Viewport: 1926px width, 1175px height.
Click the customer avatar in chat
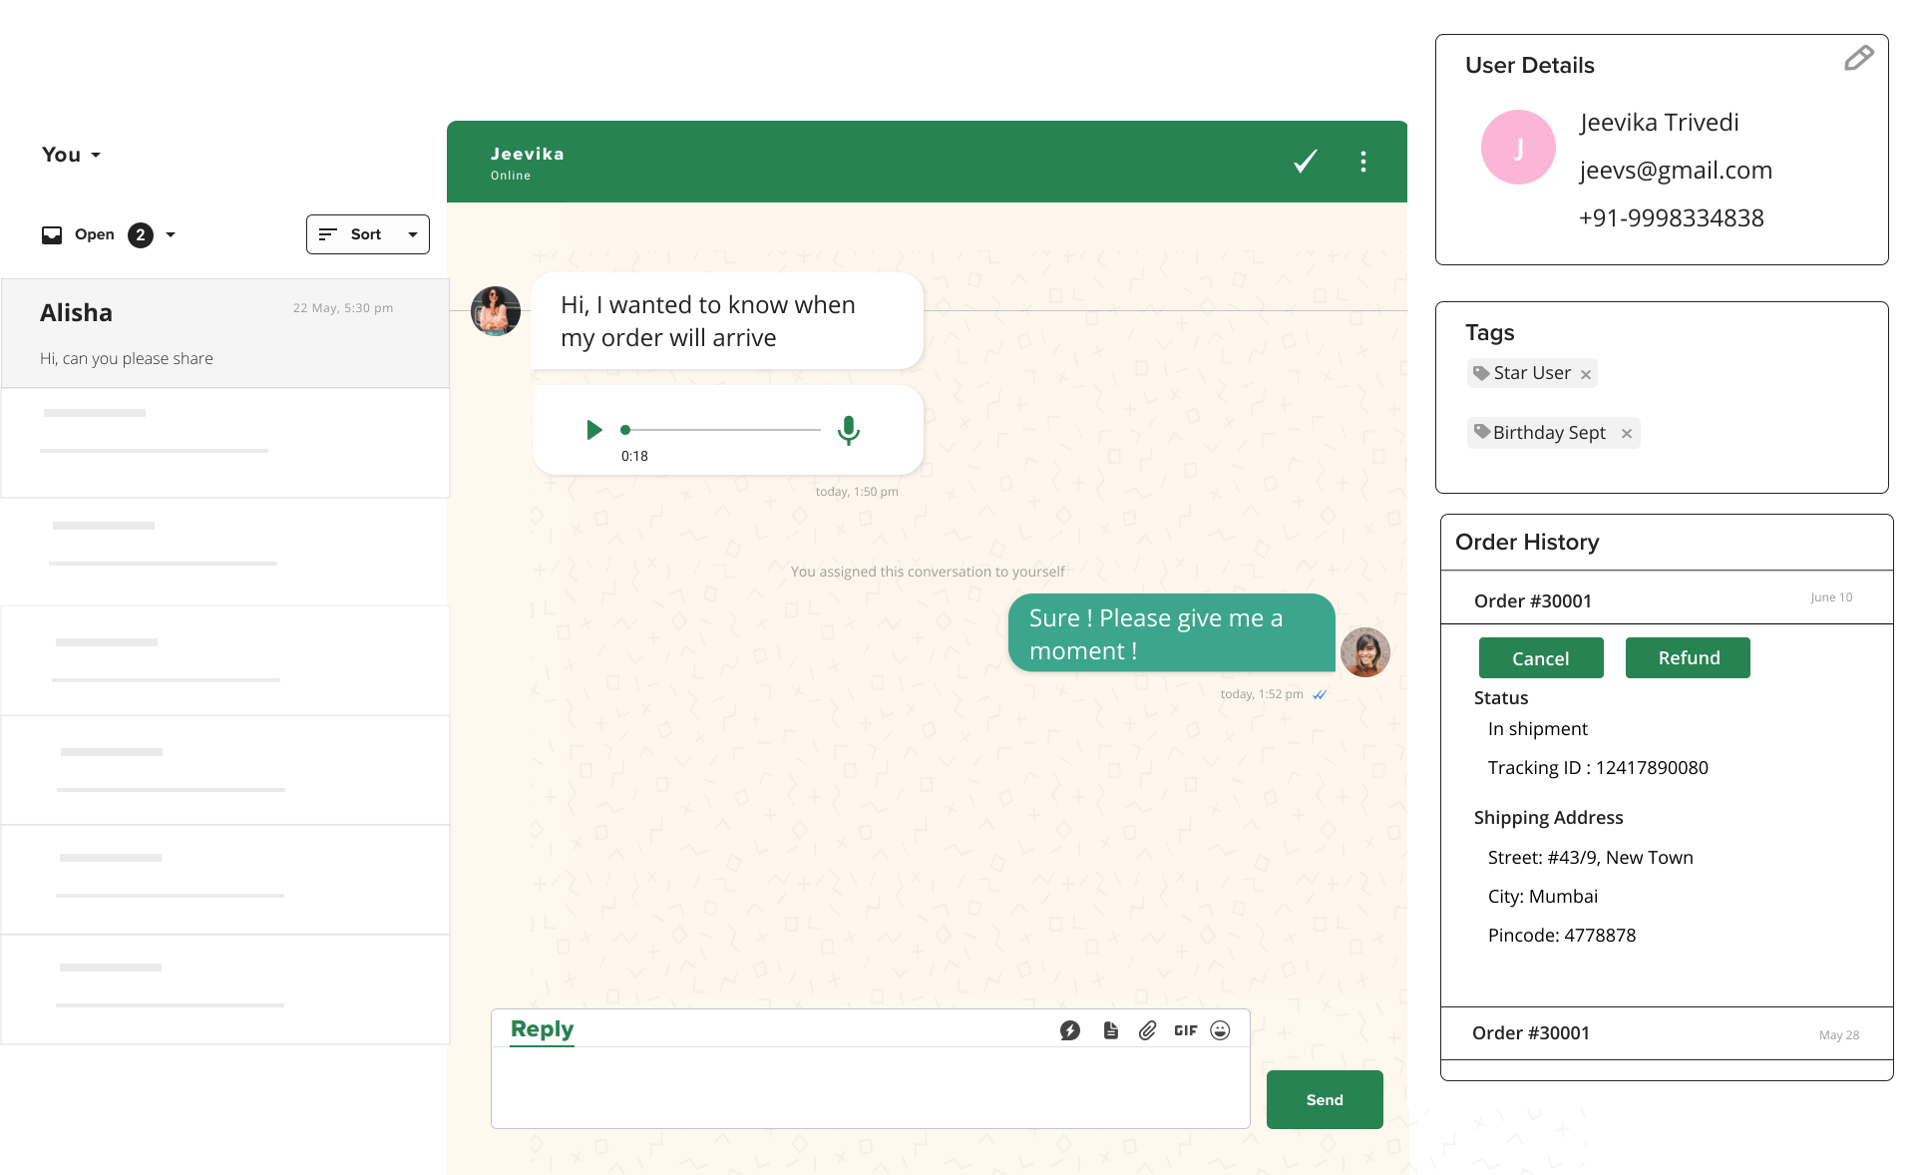tap(496, 311)
